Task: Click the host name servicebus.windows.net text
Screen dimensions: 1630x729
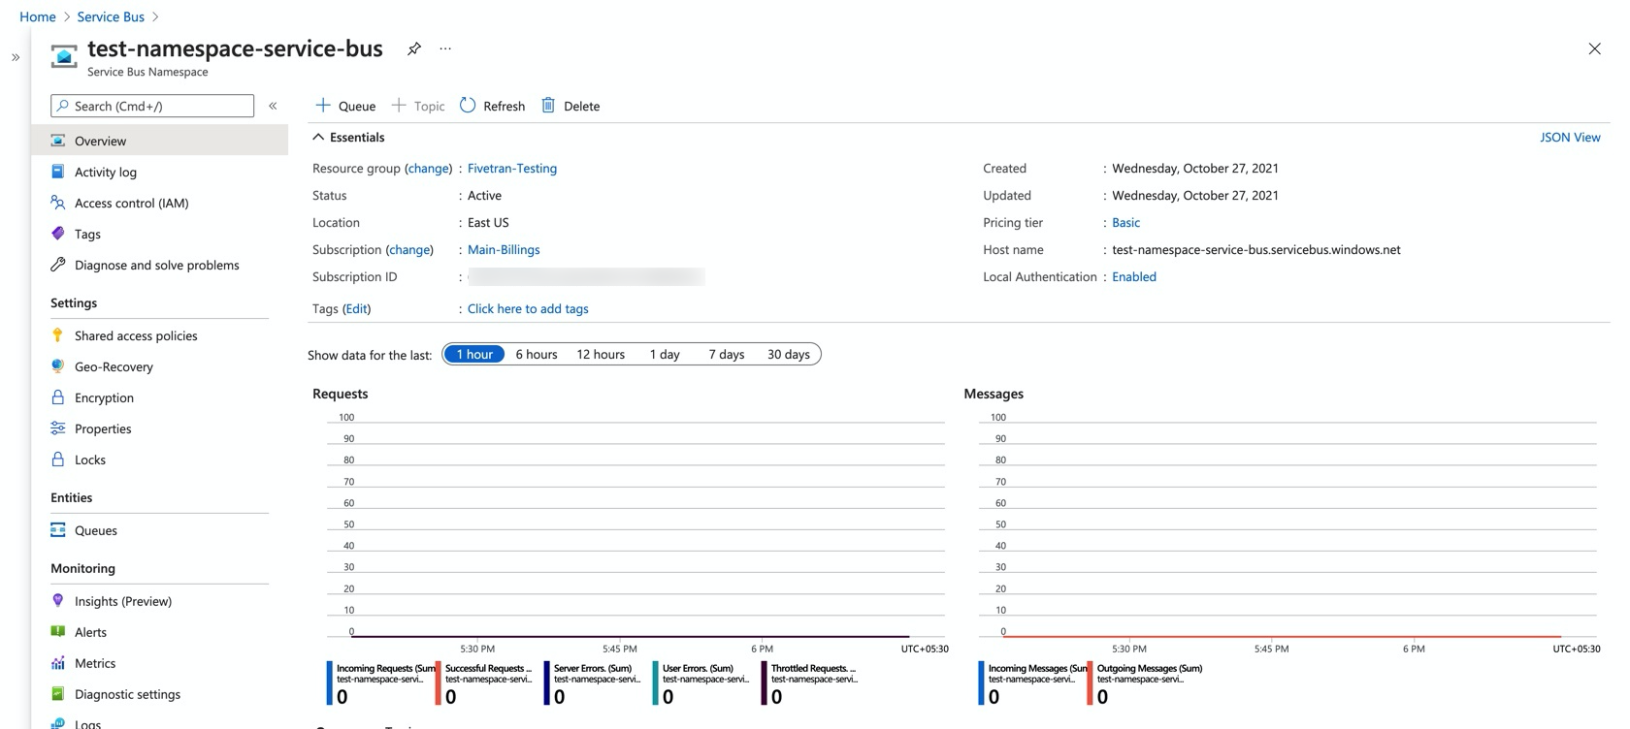Action: point(1256,250)
